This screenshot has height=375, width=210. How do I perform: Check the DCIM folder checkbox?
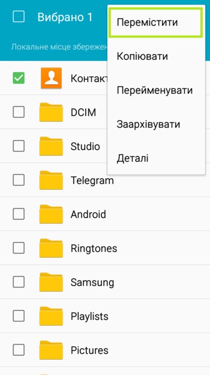pyautogui.click(x=19, y=112)
